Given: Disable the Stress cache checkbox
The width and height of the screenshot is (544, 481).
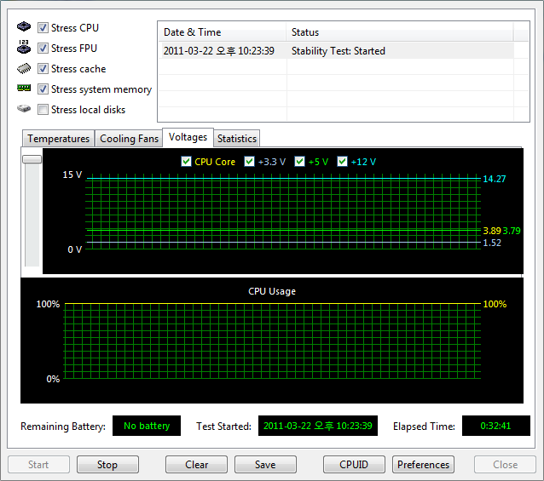Looking at the screenshot, I should pyautogui.click(x=43, y=69).
